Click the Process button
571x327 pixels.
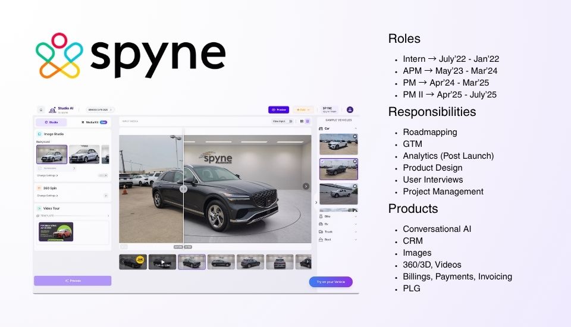(x=73, y=281)
